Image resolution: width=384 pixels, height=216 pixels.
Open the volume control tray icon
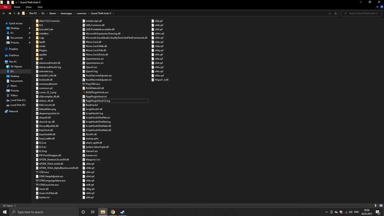pyautogui.click(x=351, y=212)
